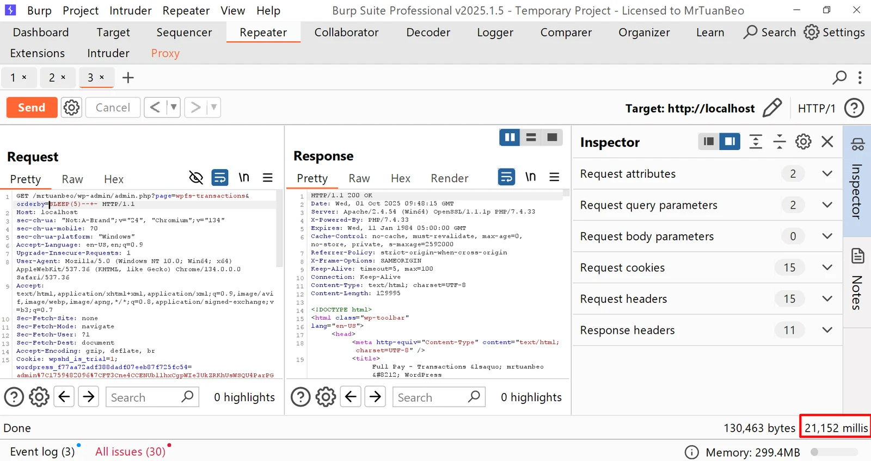Open the Repeater tab options kebab menu
The height and width of the screenshot is (461, 871).
[860, 78]
